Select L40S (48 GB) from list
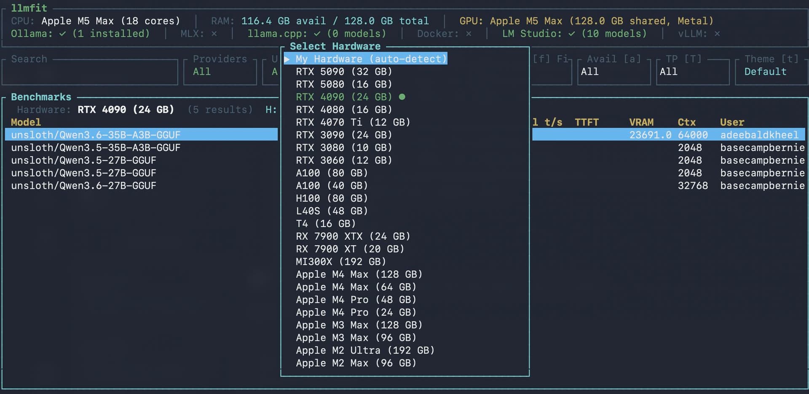 click(332, 211)
